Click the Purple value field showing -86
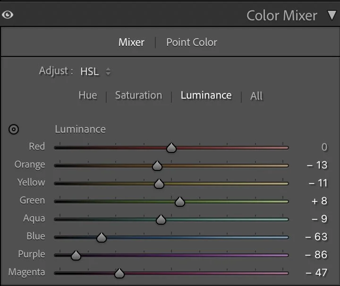 (316, 255)
